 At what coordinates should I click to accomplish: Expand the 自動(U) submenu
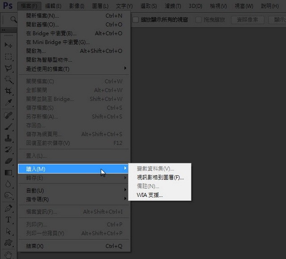74,191
